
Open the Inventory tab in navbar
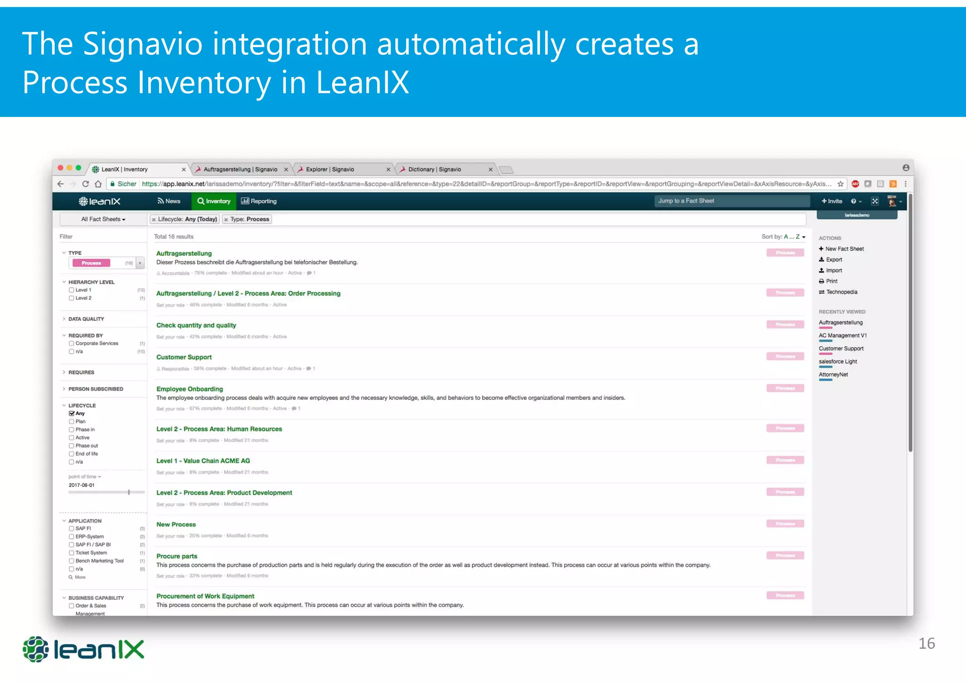click(214, 201)
